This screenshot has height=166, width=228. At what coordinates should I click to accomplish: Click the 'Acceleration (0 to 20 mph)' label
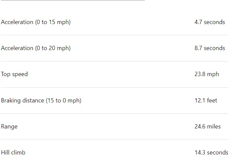(36, 48)
